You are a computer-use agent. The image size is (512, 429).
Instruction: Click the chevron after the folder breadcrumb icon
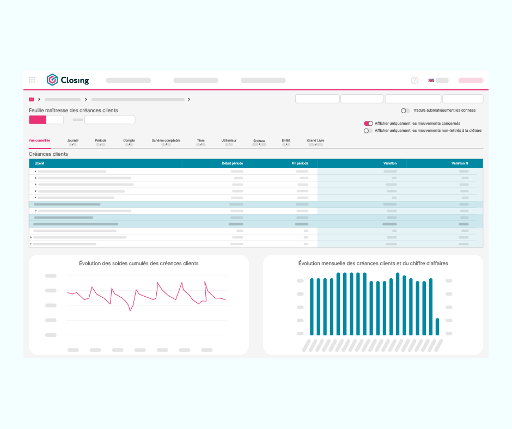[x=39, y=99]
